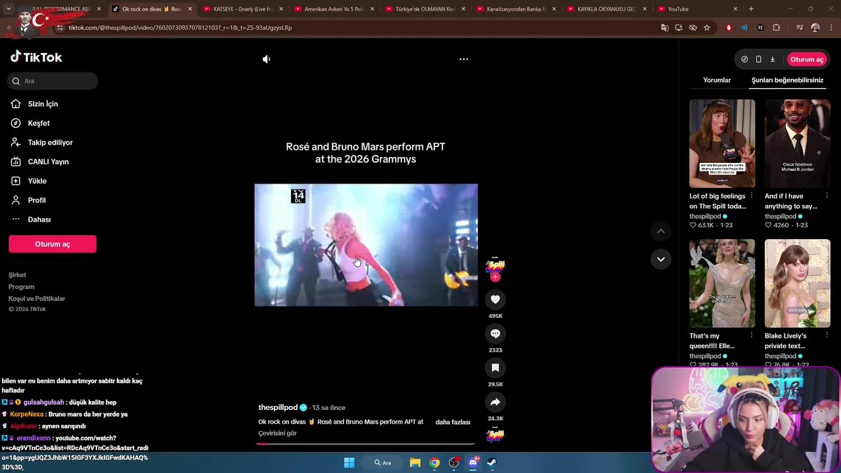Go to previous video with up chevron

click(x=661, y=231)
